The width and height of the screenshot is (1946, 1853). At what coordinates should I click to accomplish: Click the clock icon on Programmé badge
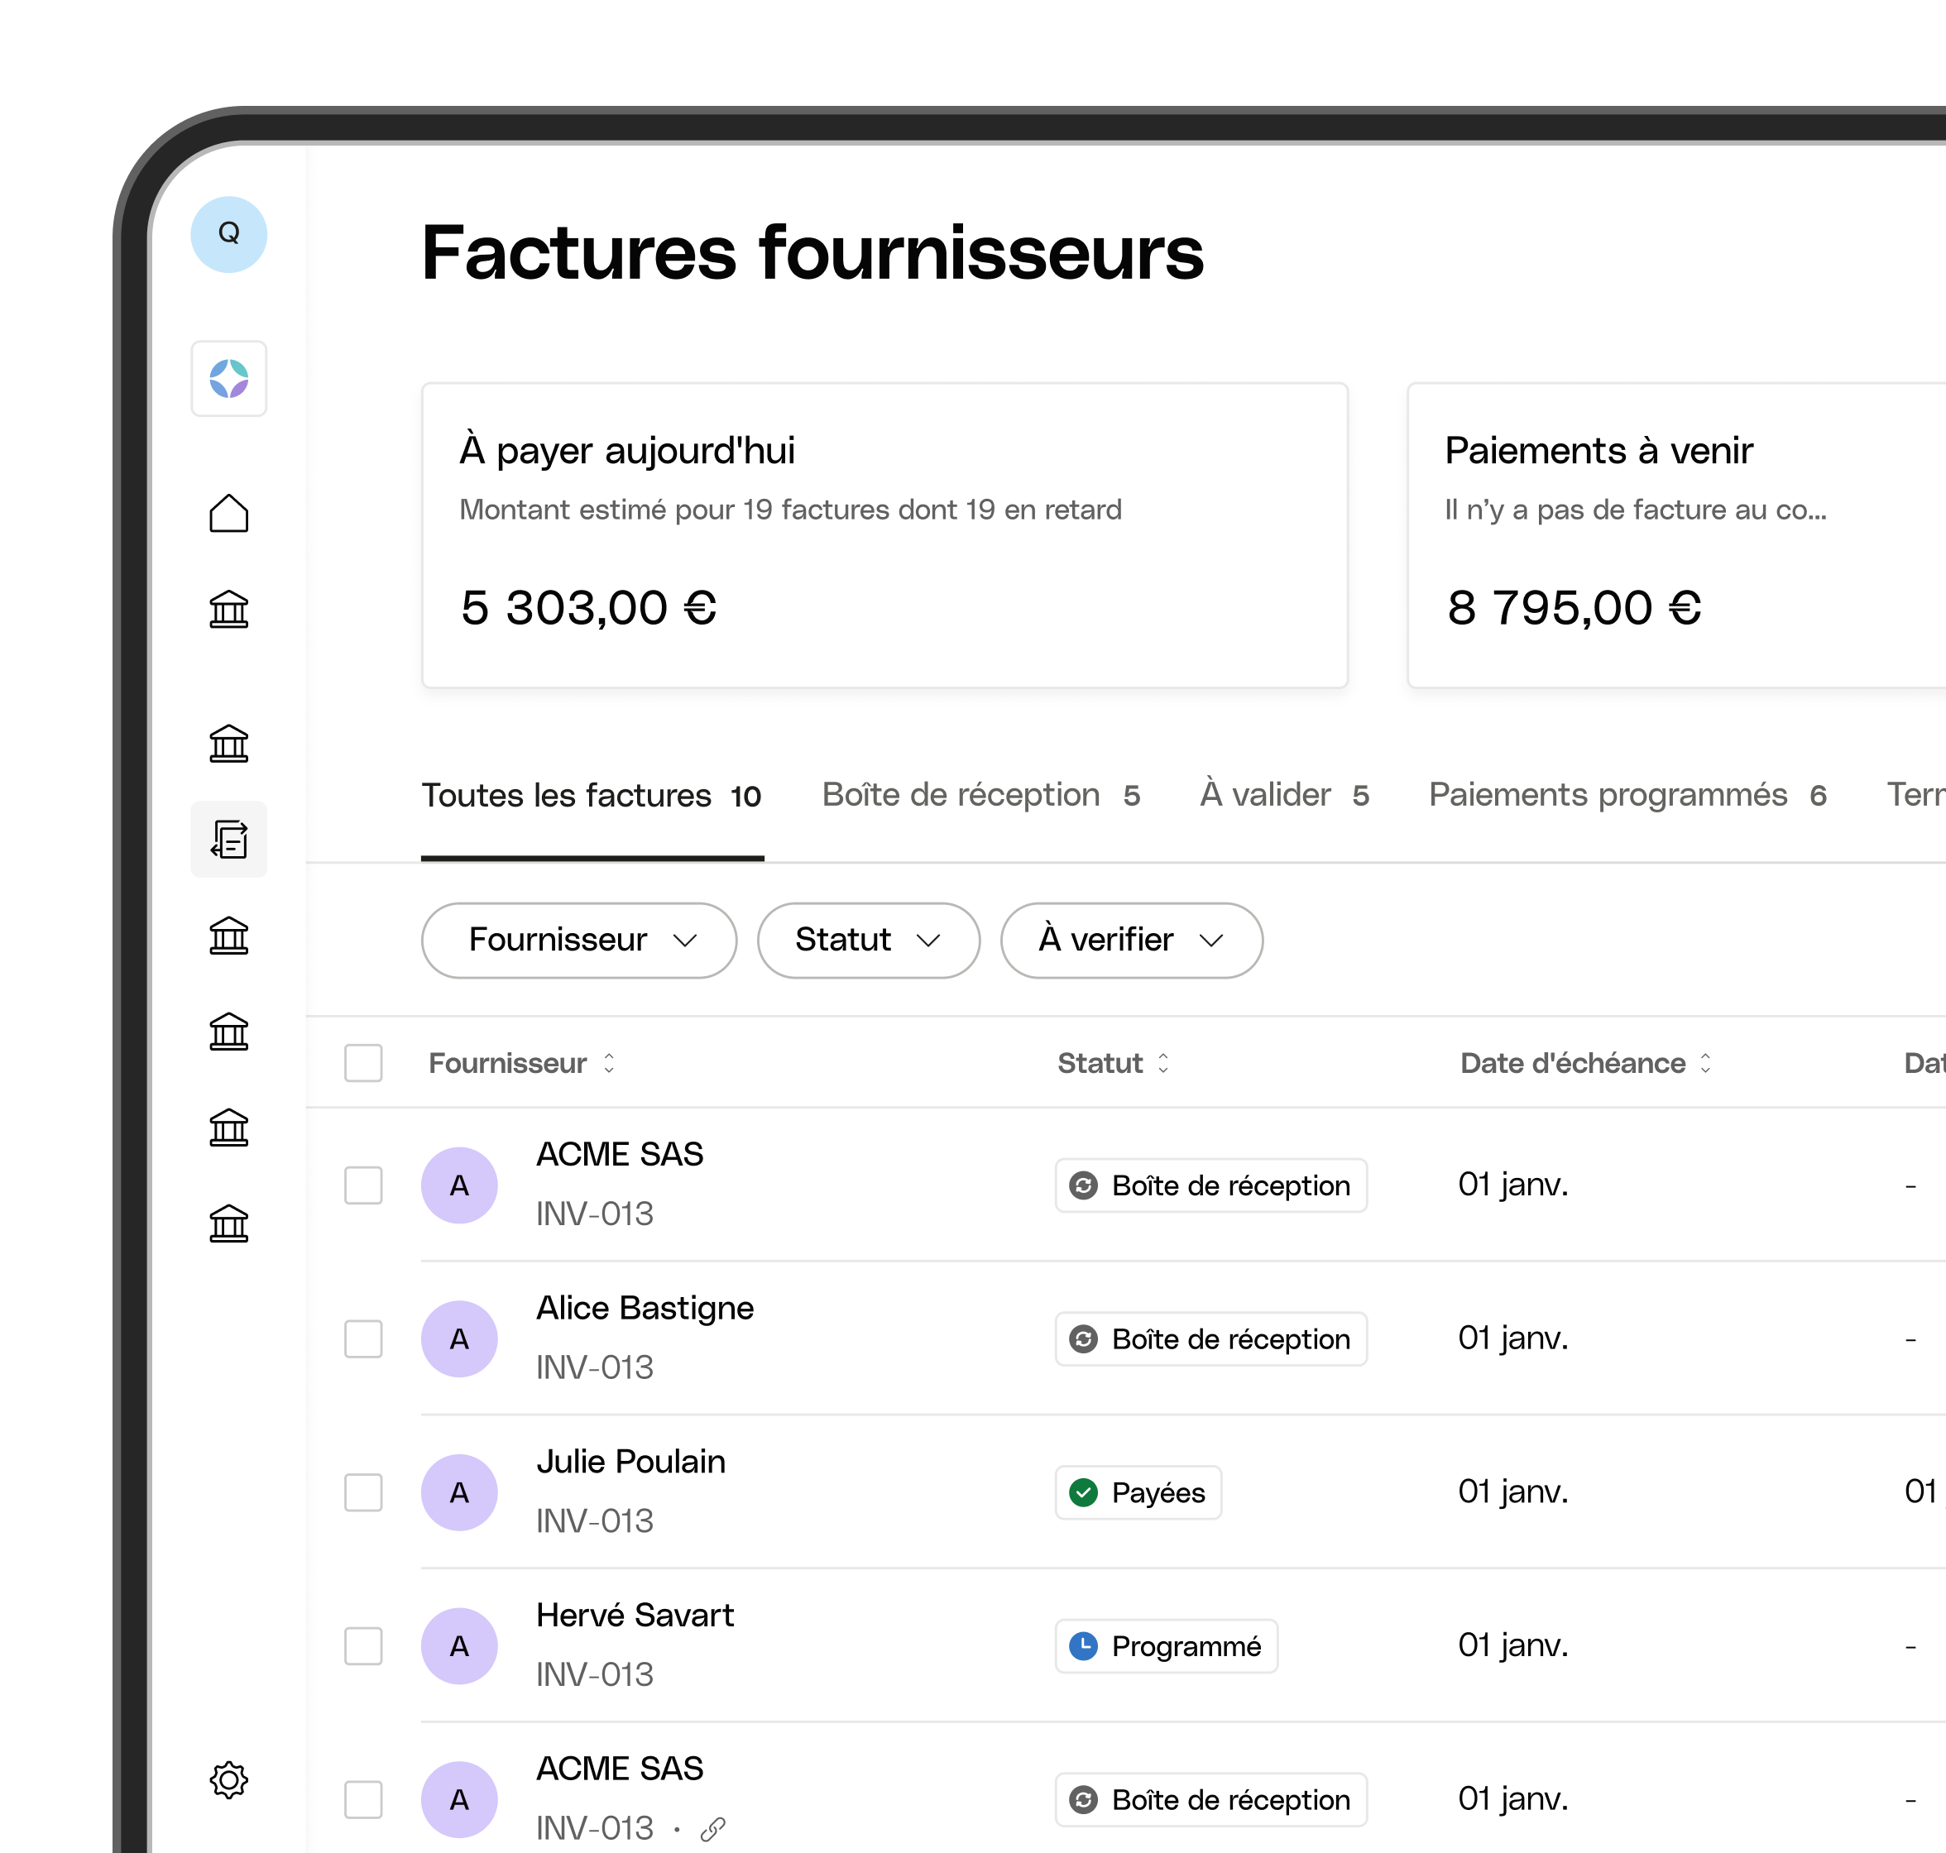pyautogui.click(x=1085, y=1646)
